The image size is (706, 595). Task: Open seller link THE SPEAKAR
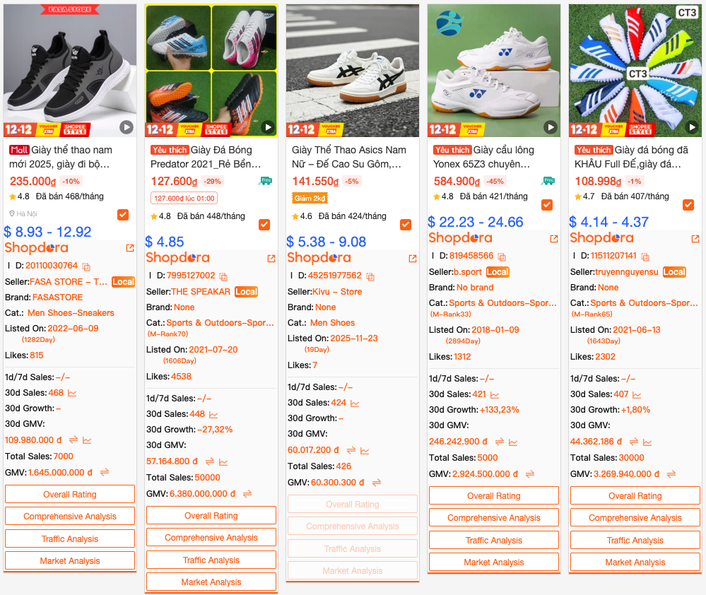coord(201,292)
